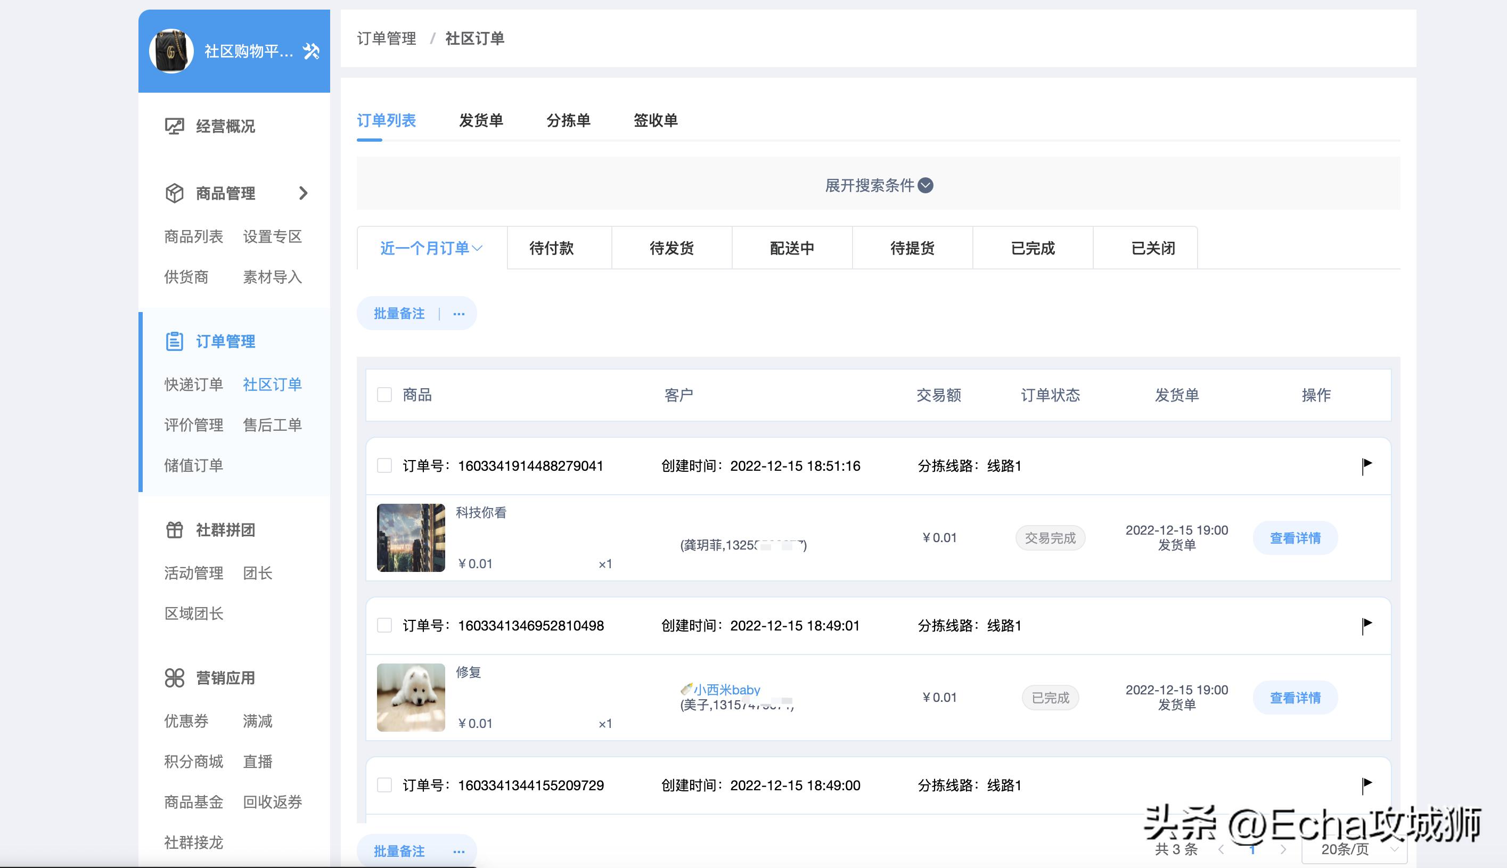The width and height of the screenshot is (1507, 868).
Task: Open the 近一个月订单 dropdown
Action: tap(430, 248)
